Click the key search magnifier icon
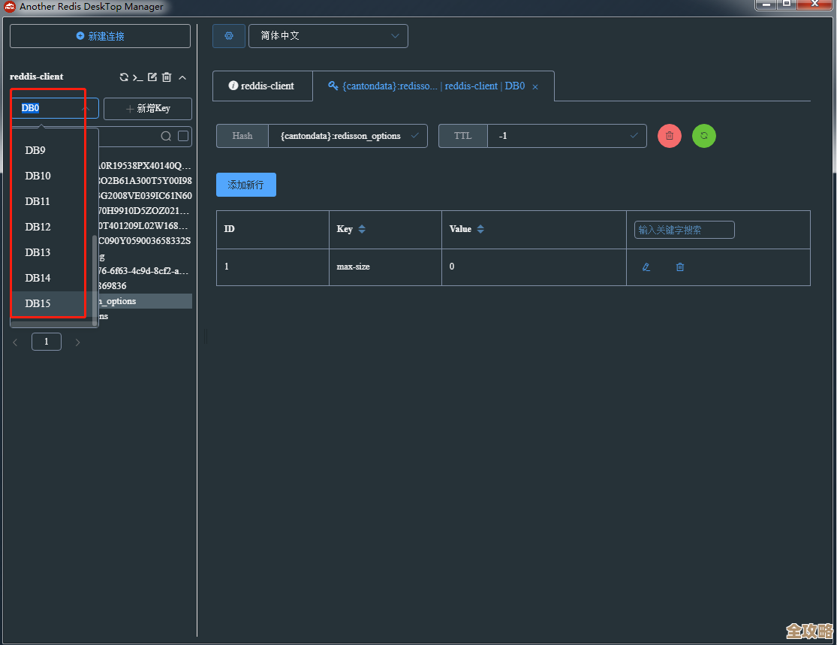837x645 pixels. tap(166, 137)
